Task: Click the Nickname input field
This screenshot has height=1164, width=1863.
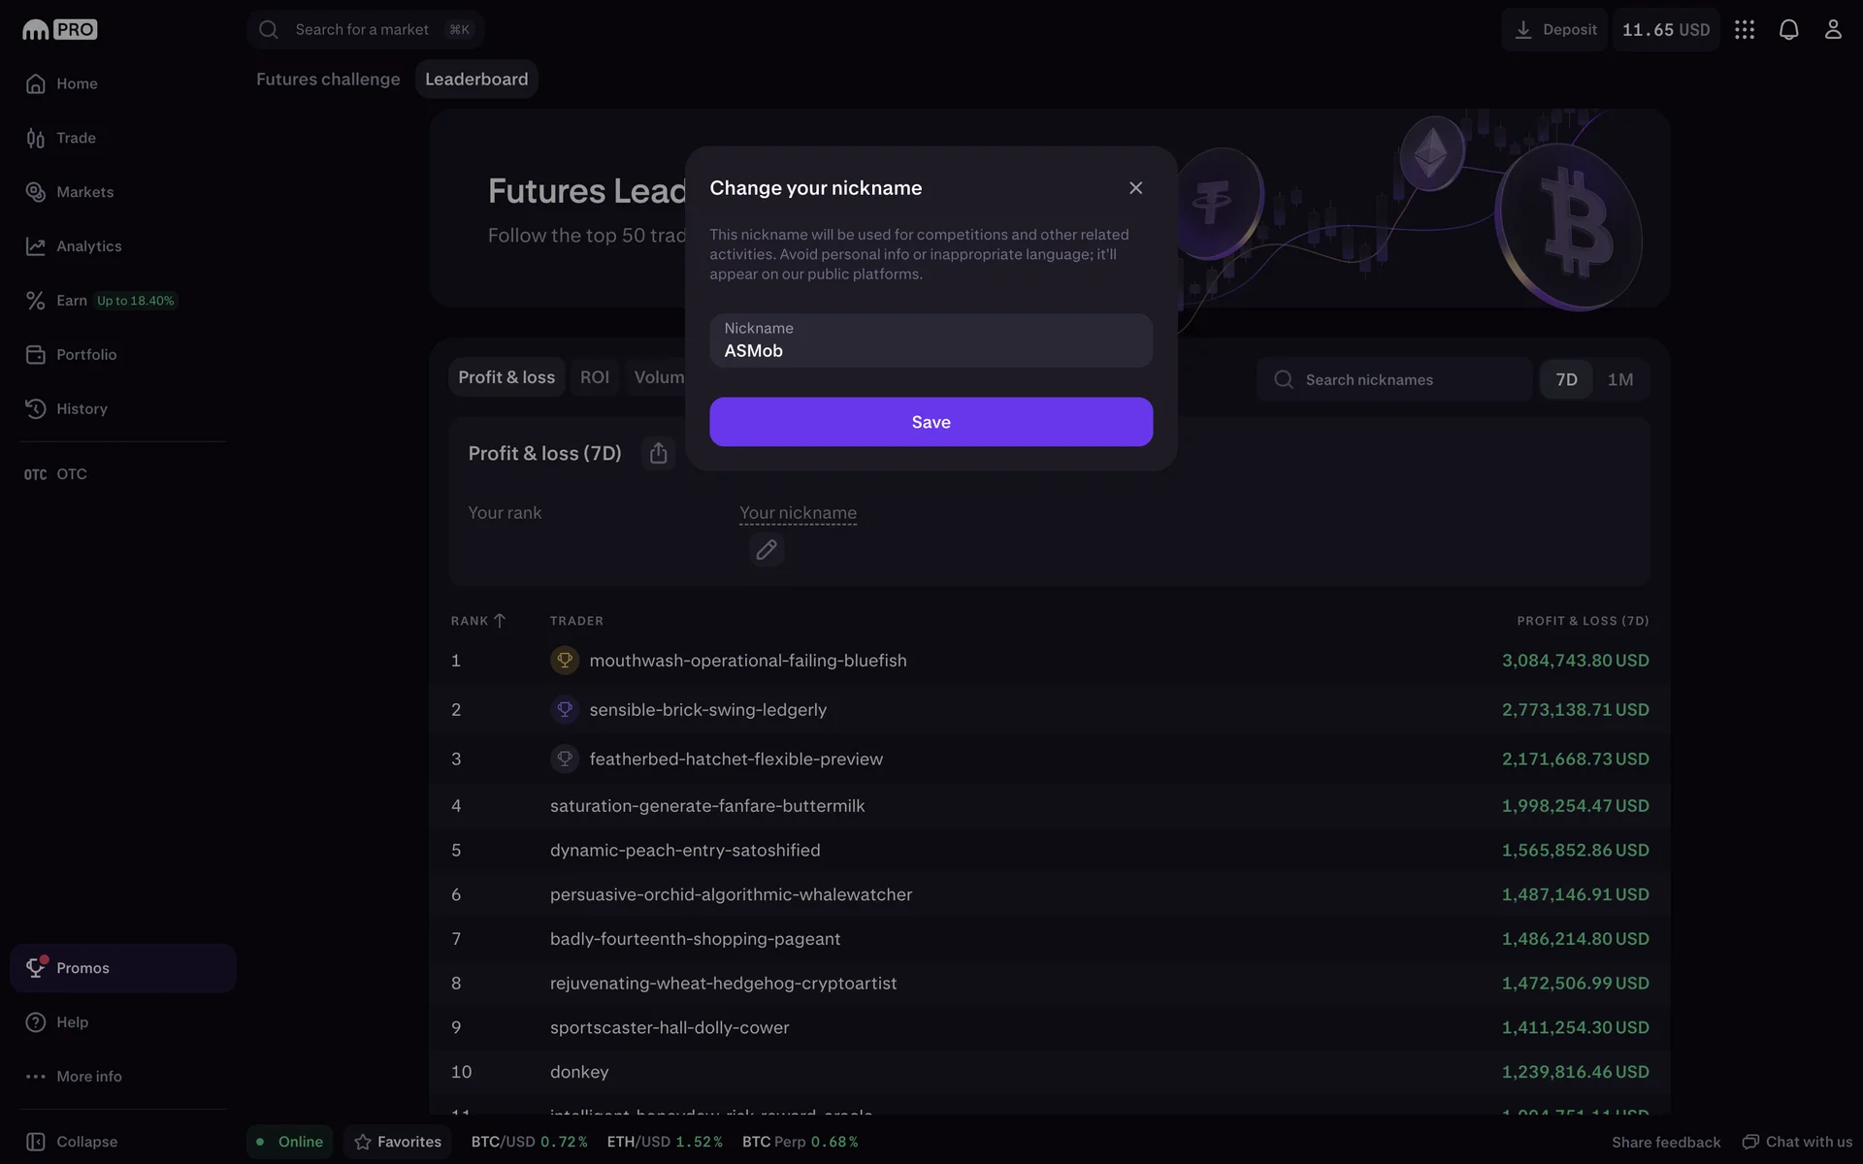Action: pos(931,341)
